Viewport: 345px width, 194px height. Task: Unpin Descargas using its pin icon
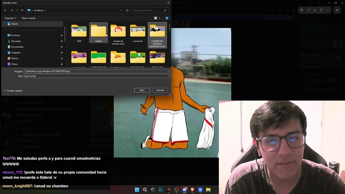(62, 41)
